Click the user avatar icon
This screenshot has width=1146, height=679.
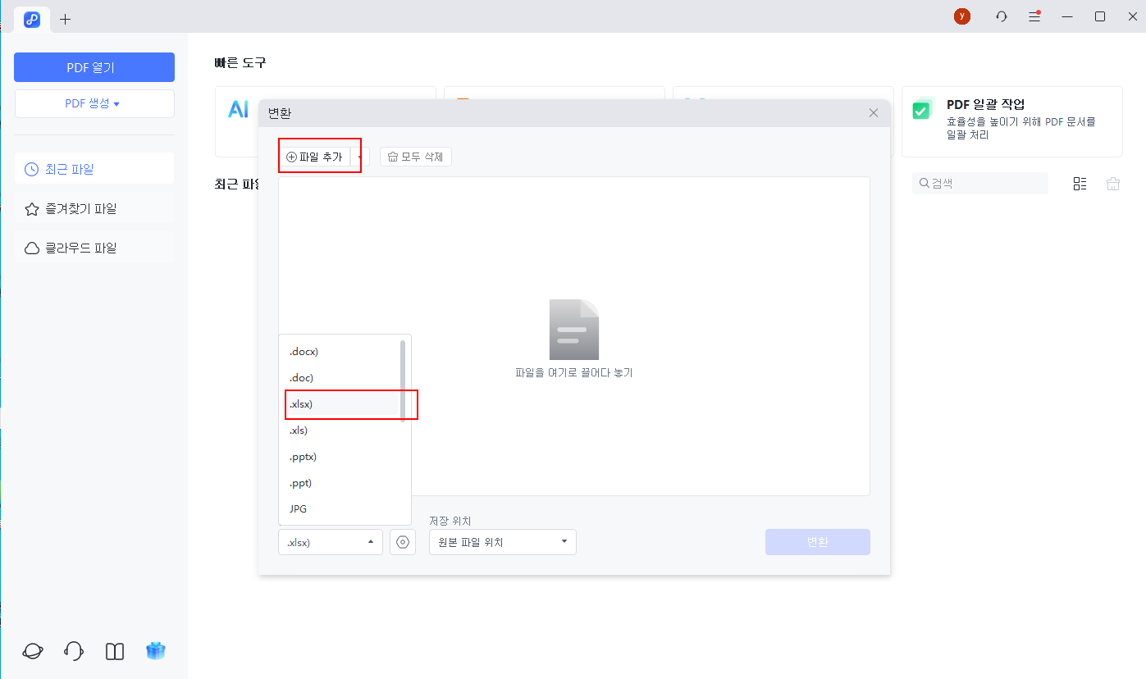[x=962, y=16]
